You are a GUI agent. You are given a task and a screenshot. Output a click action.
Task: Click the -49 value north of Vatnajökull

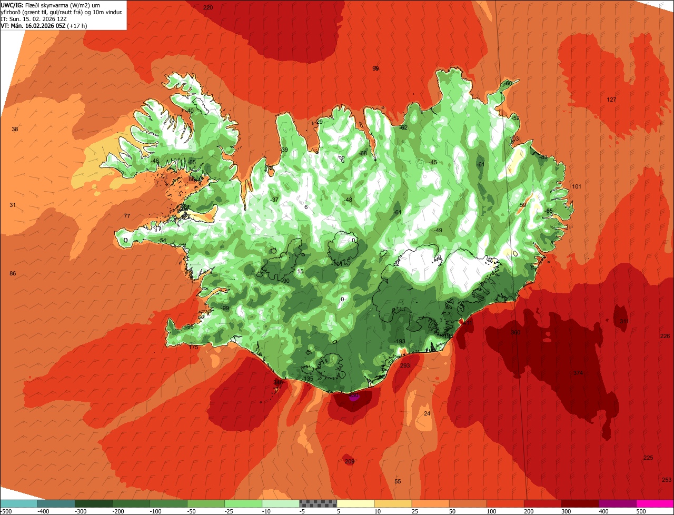(438, 231)
